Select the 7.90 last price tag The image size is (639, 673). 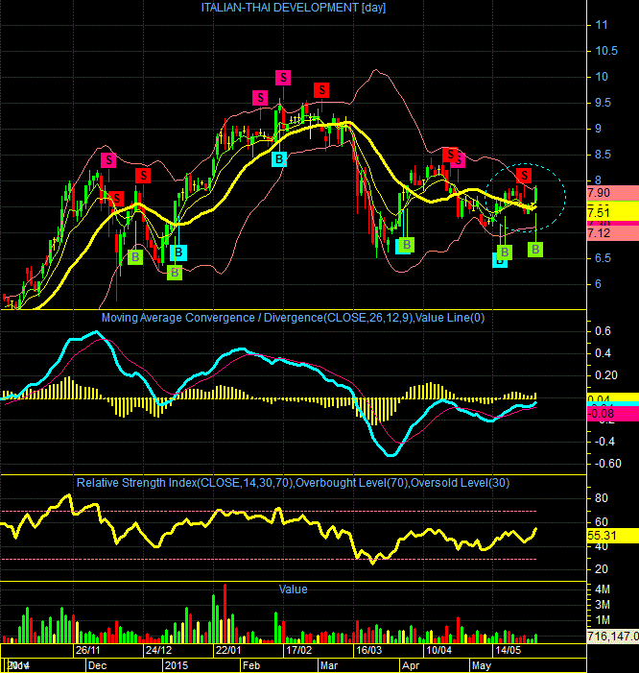[x=612, y=193]
